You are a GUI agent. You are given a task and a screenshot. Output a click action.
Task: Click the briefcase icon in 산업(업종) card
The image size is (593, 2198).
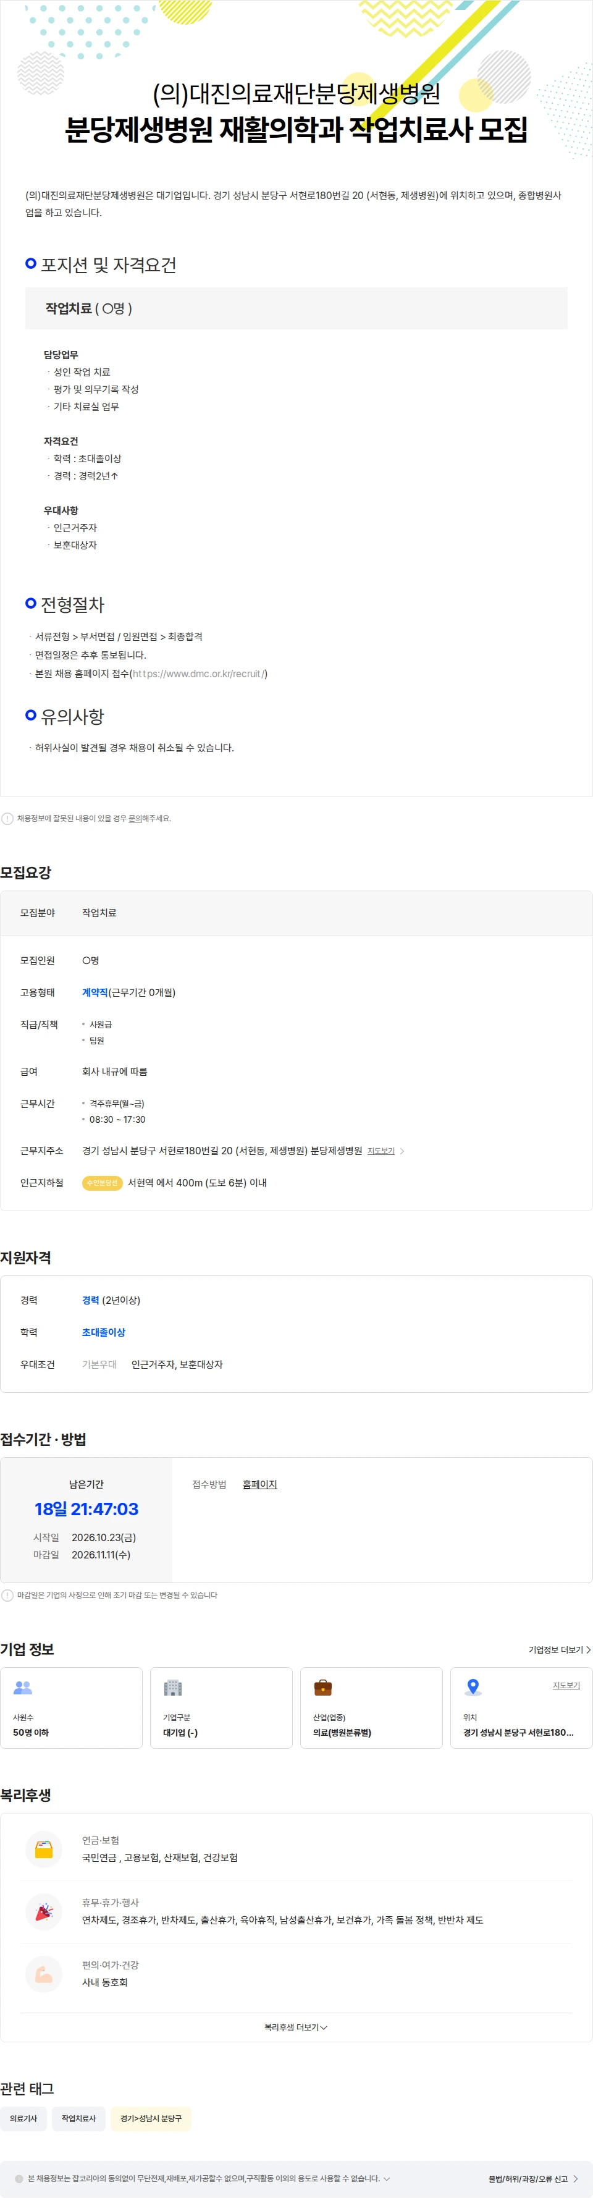[324, 1687]
